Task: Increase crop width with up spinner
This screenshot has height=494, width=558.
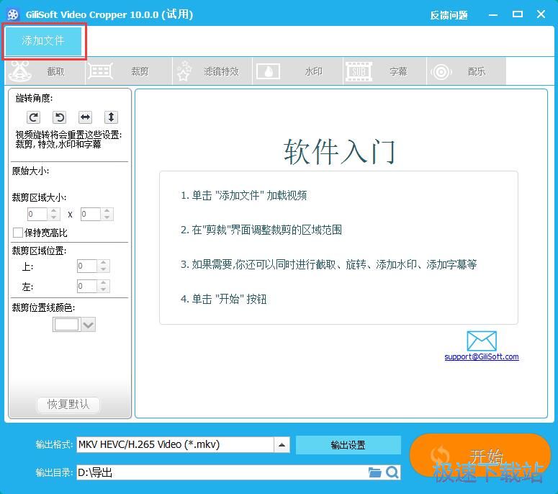Action: click(x=54, y=211)
